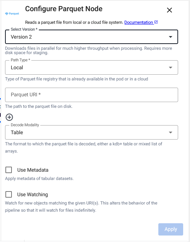Click the Parquet node logo icon

(12, 14)
